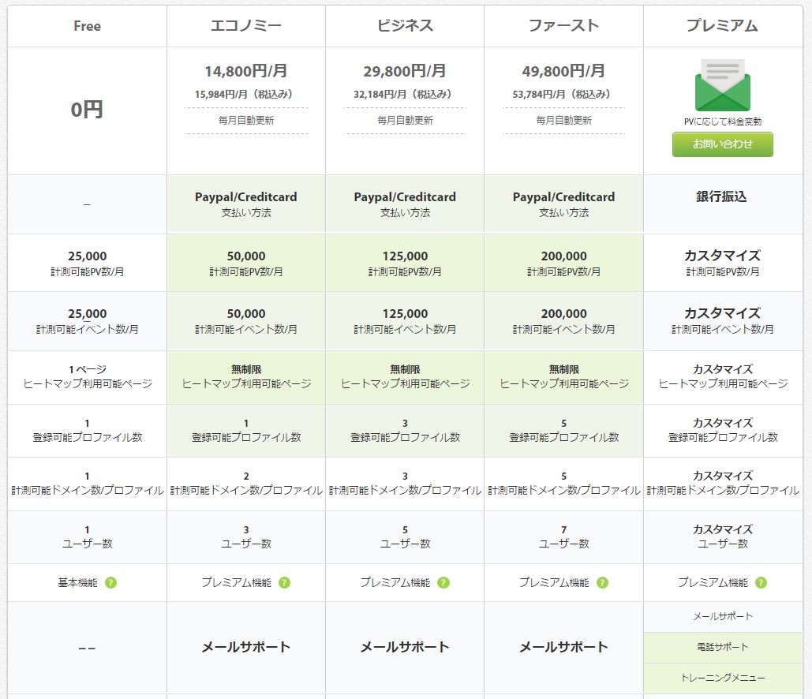Screen dimensions: 812x699
Task: Click the 銀行振込 payment method cell
Action: click(x=722, y=196)
